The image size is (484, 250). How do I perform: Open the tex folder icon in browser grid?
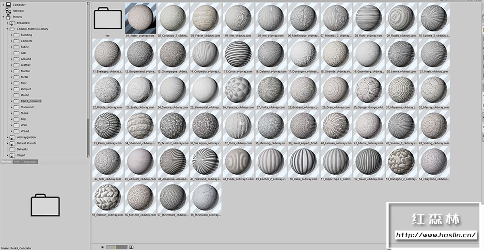point(108,18)
